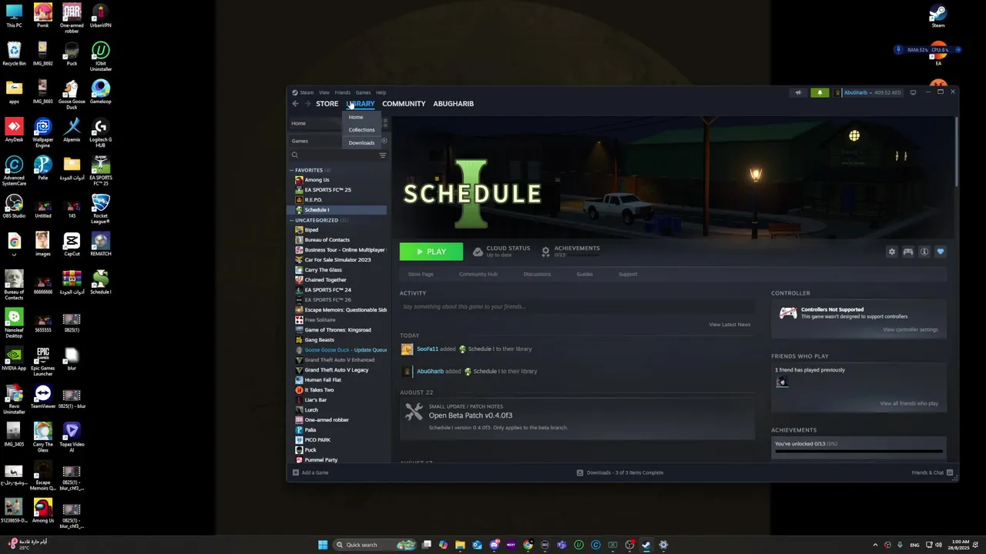Click the ready-to-play filter beside Games
Viewport: 986px width, 554px height.
[x=384, y=141]
